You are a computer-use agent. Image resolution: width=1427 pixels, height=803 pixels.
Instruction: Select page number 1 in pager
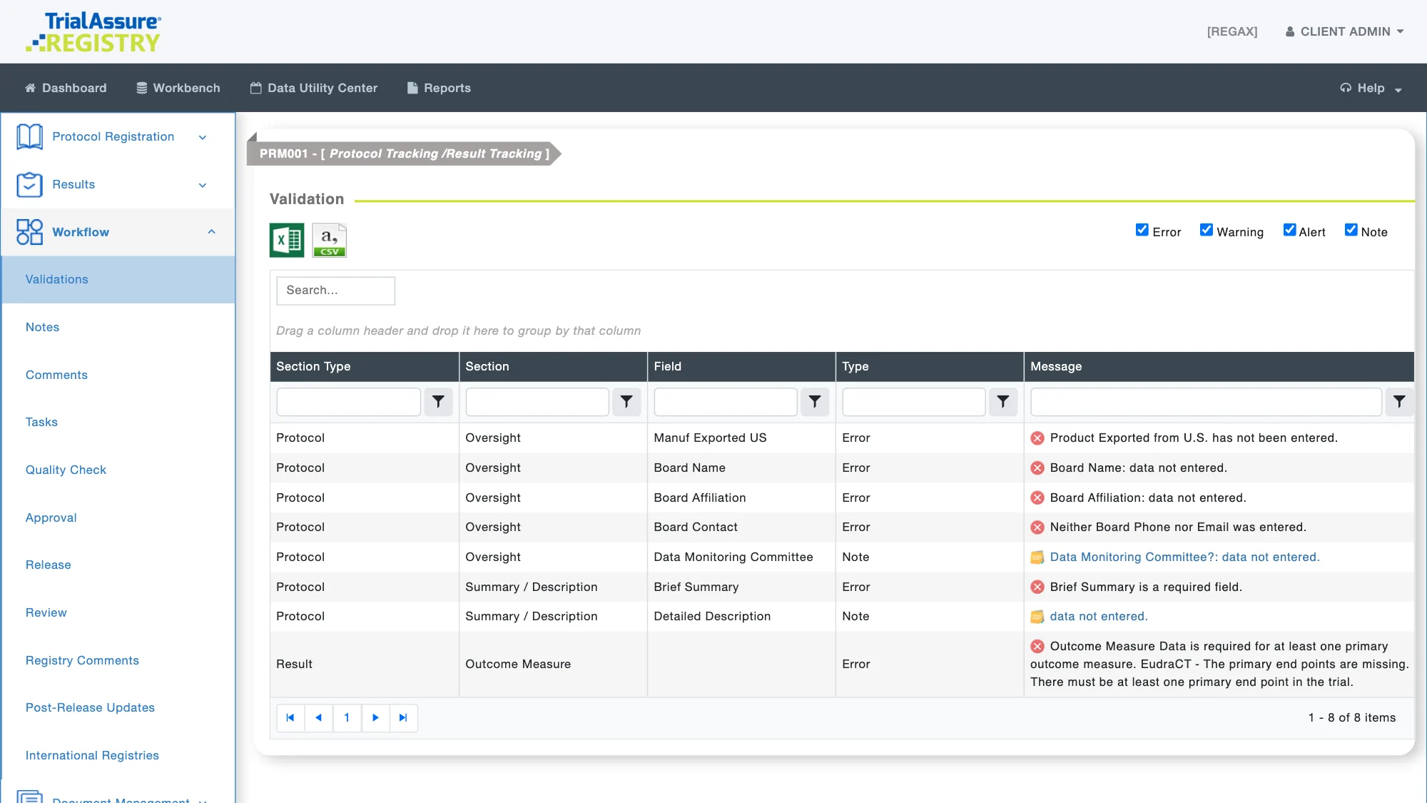pyautogui.click(x=347, y=718)
